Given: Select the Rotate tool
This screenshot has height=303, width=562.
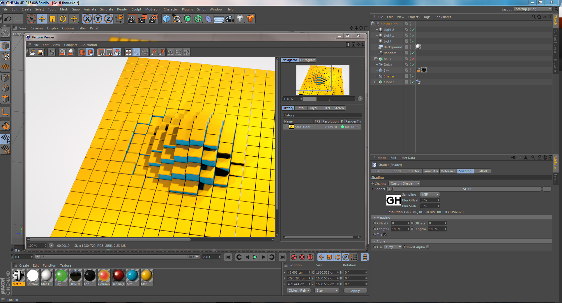Looking at the screenshot, I should 63,19.
